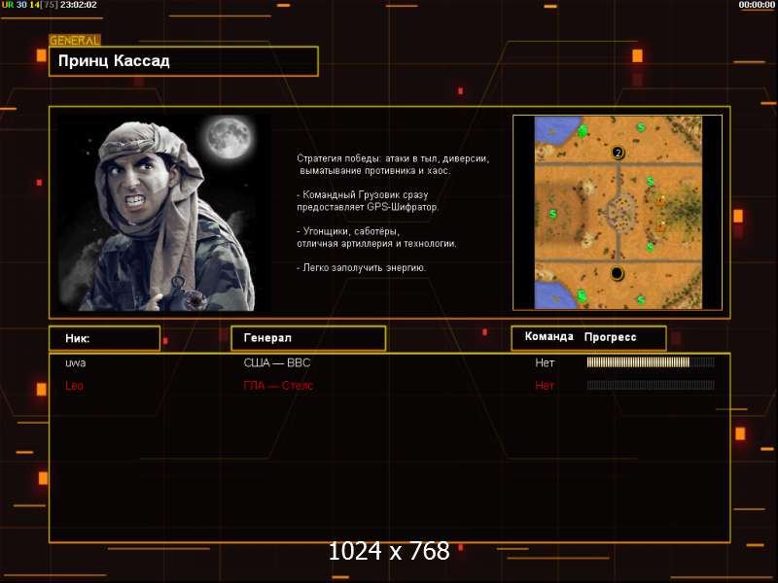Click the desert map preview thumbnail
The width and height of the screenshot is (778, 583).
coord(618,213)
